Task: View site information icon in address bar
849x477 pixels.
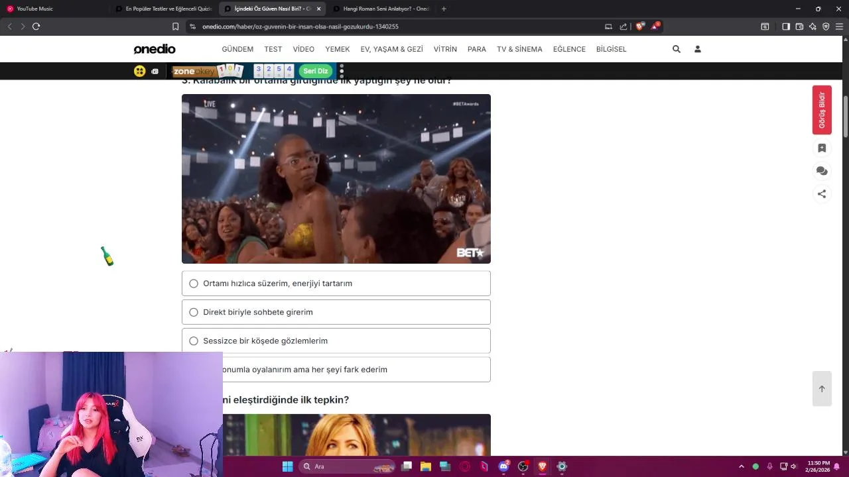Action: coord(192,26)
